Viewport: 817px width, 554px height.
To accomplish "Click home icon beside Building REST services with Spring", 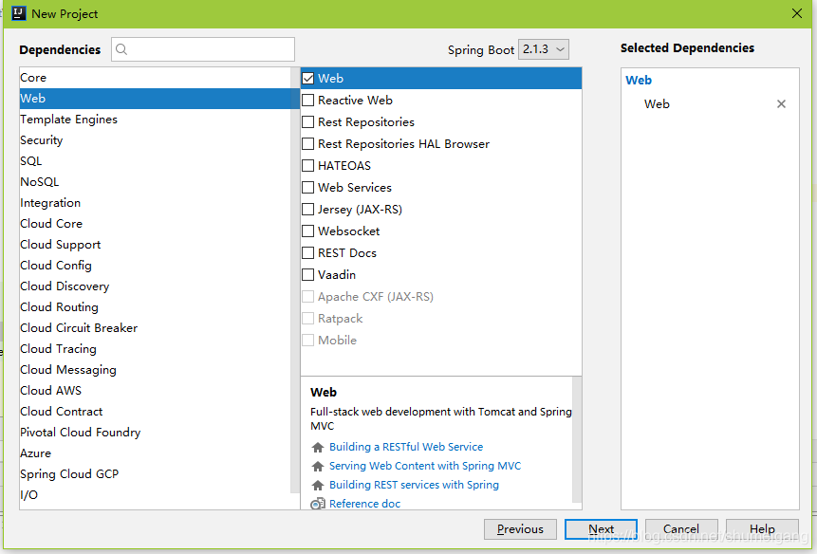I will (317, 486).
